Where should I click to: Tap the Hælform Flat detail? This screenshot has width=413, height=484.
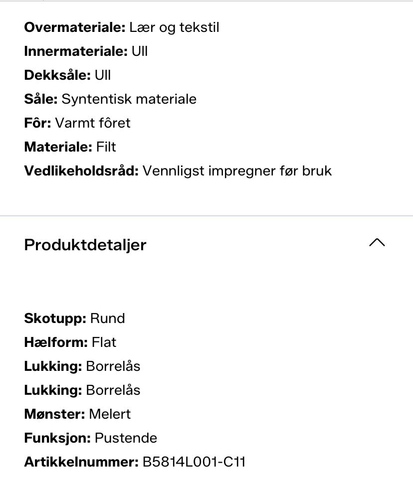pyautogui.click(x=70, y=342)
